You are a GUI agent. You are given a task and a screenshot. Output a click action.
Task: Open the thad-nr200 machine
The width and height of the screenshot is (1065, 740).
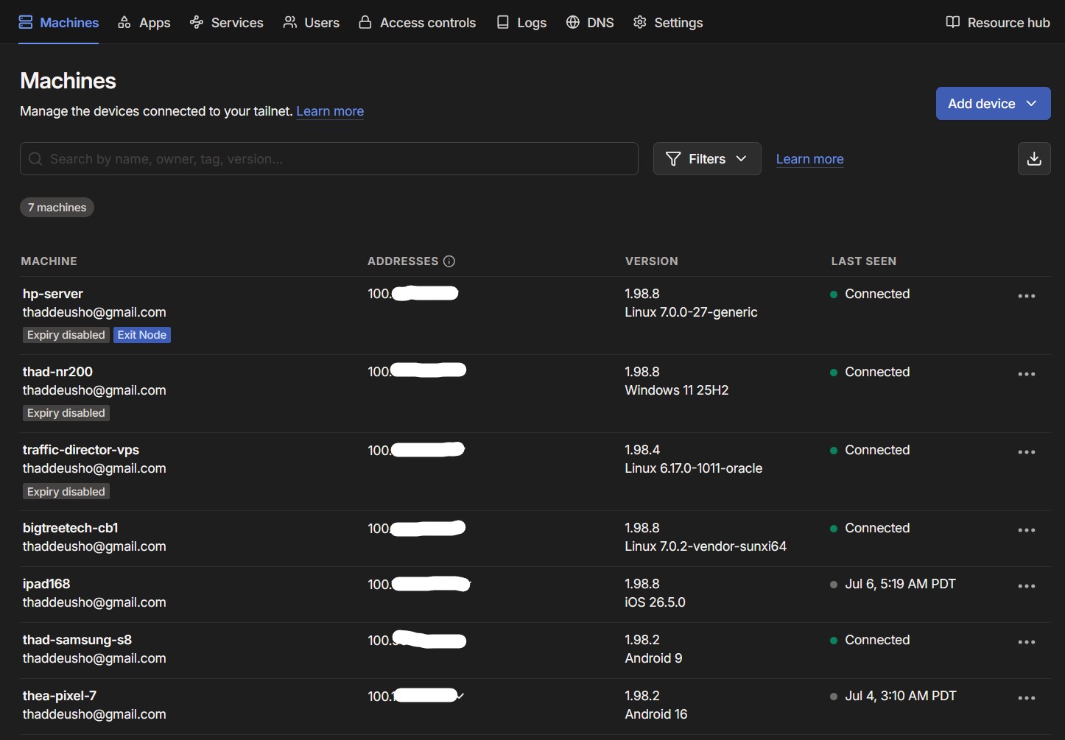point(57,372)
